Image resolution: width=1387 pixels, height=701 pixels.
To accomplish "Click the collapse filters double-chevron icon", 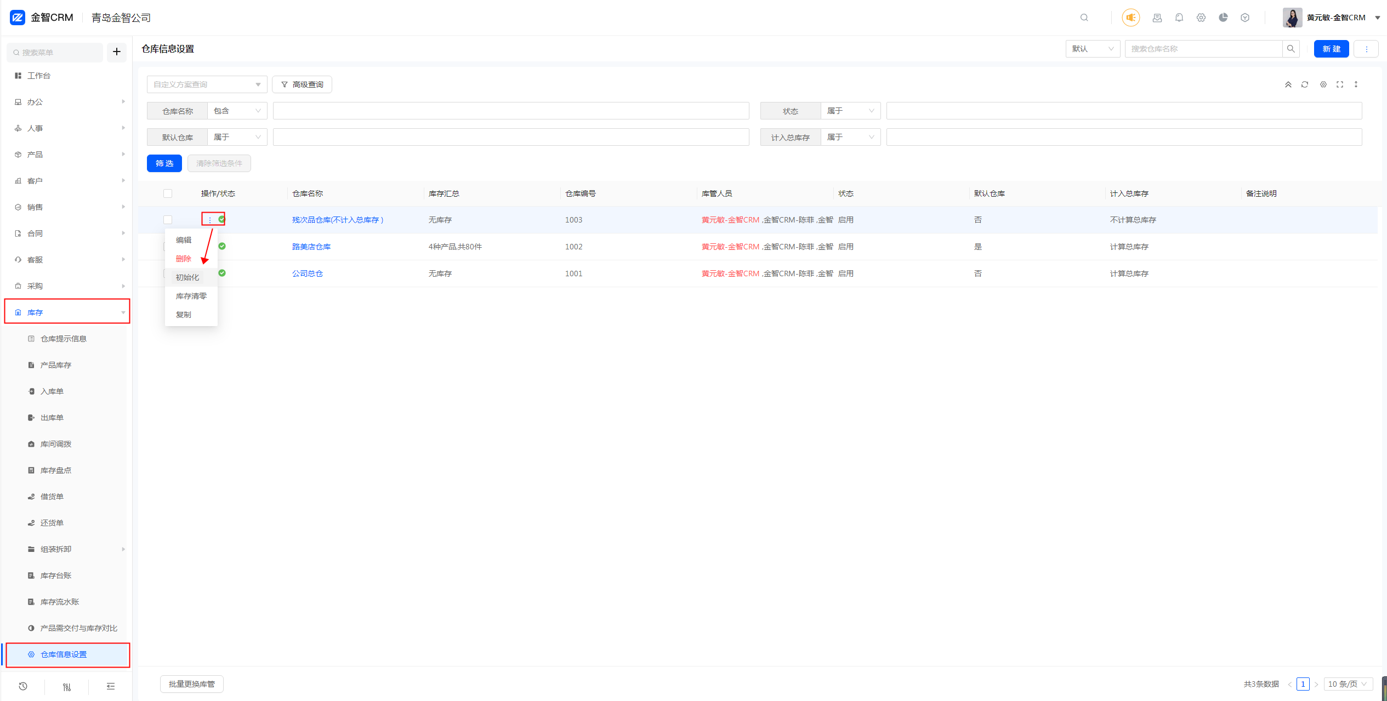I will tap(1288, 84).
